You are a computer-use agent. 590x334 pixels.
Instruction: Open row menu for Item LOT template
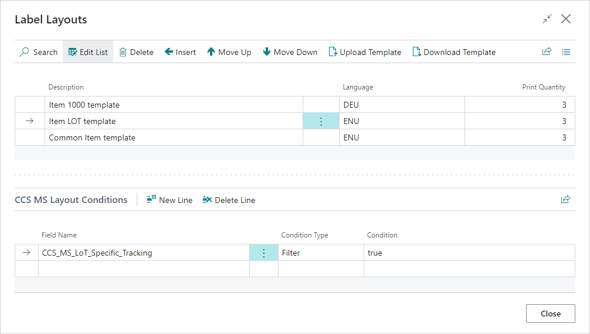(x=321, y=121)
